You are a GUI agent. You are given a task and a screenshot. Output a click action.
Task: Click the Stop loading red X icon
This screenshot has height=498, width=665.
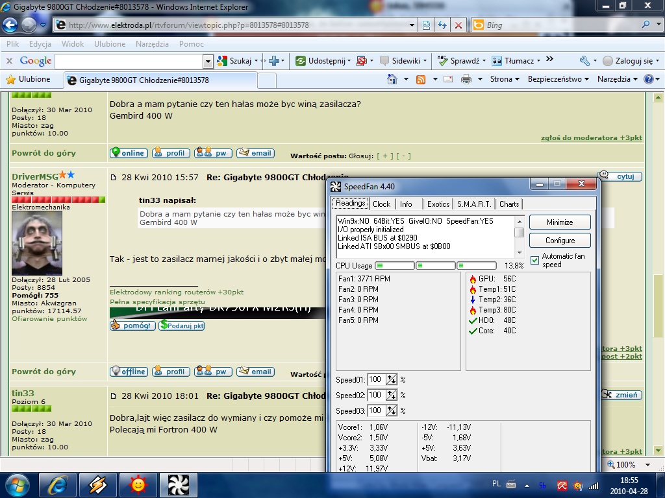pyautogui.click(x=458, y=25)
